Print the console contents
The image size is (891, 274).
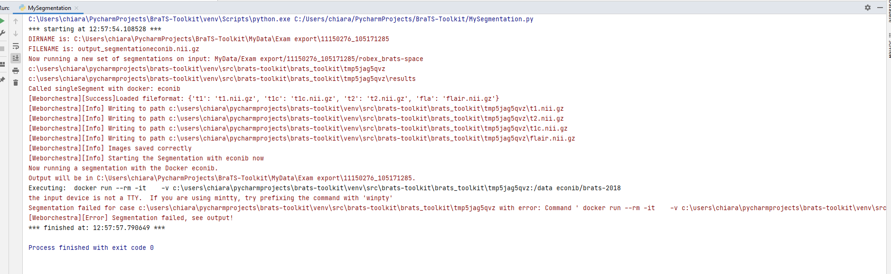click(16, 70)
